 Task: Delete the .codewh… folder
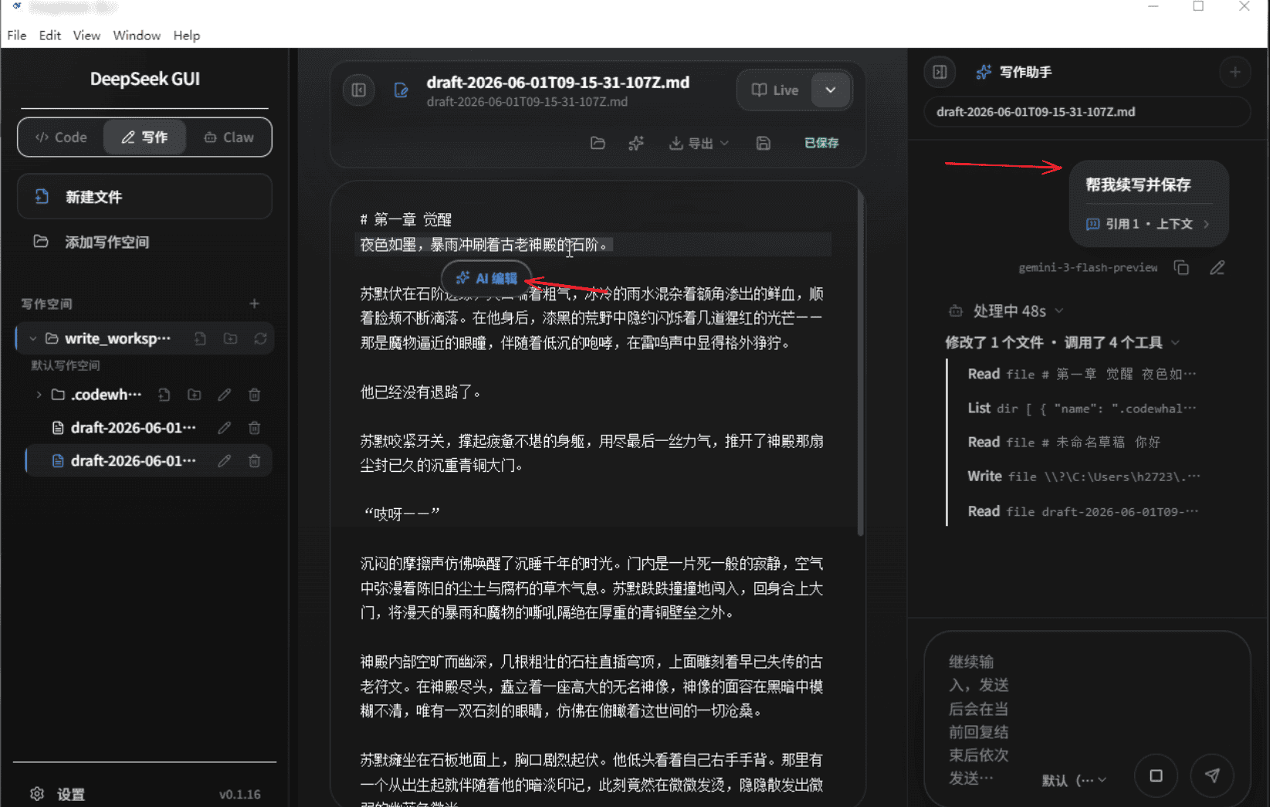[x=254, y=395]
